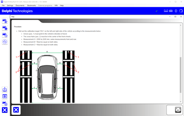Maximize the inner Help window

pyautogui.click(x=175, y=17)
